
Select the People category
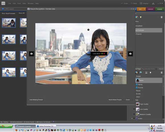tap(138, 76)
